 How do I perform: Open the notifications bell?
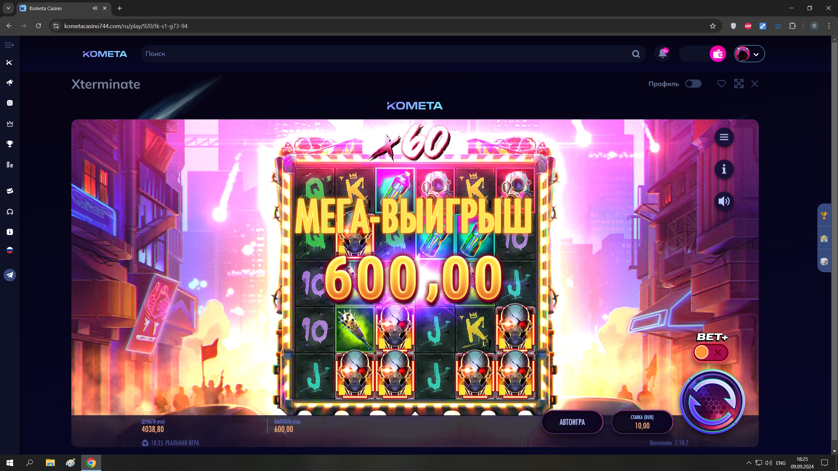click(x=663, y=53)
